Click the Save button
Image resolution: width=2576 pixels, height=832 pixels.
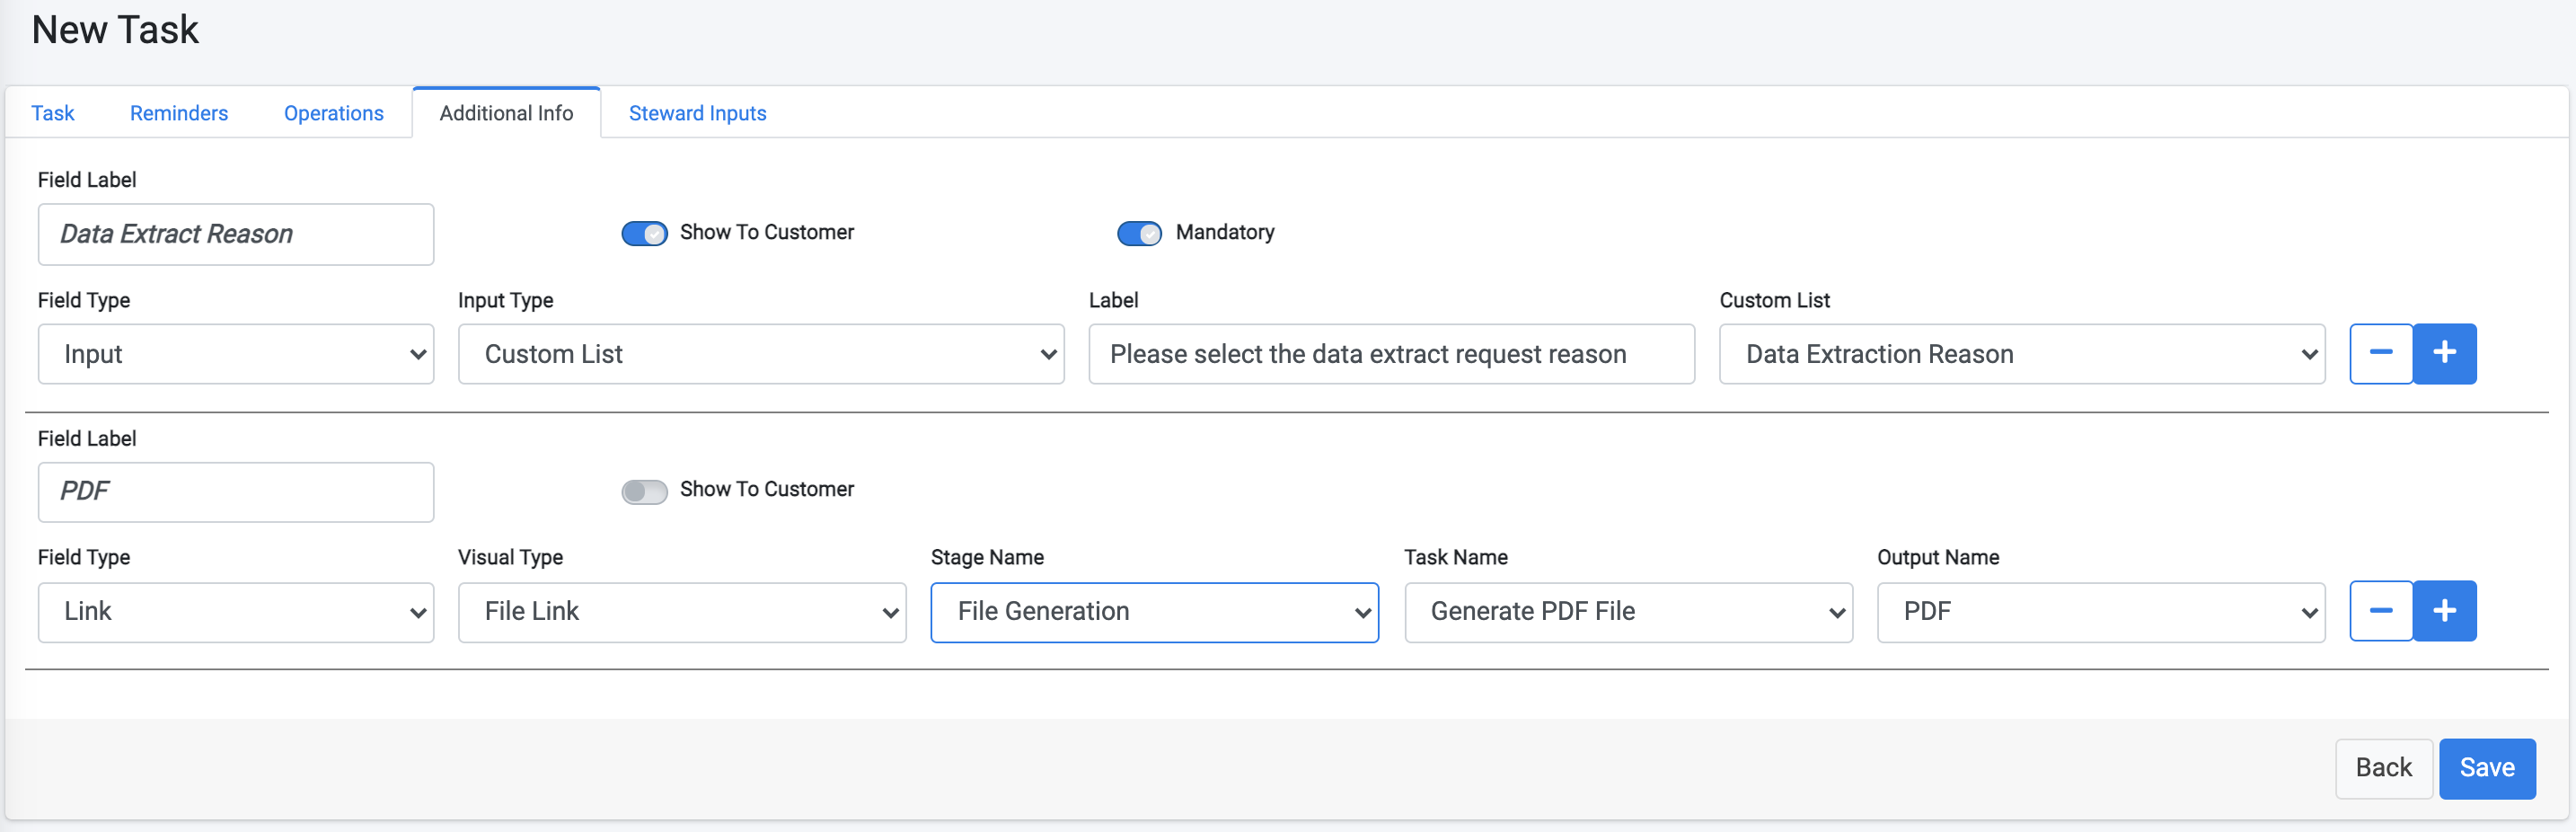pos(2487,768)
